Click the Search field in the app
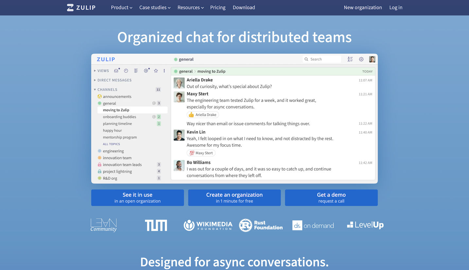469x270 pixels. click(322, 59)
